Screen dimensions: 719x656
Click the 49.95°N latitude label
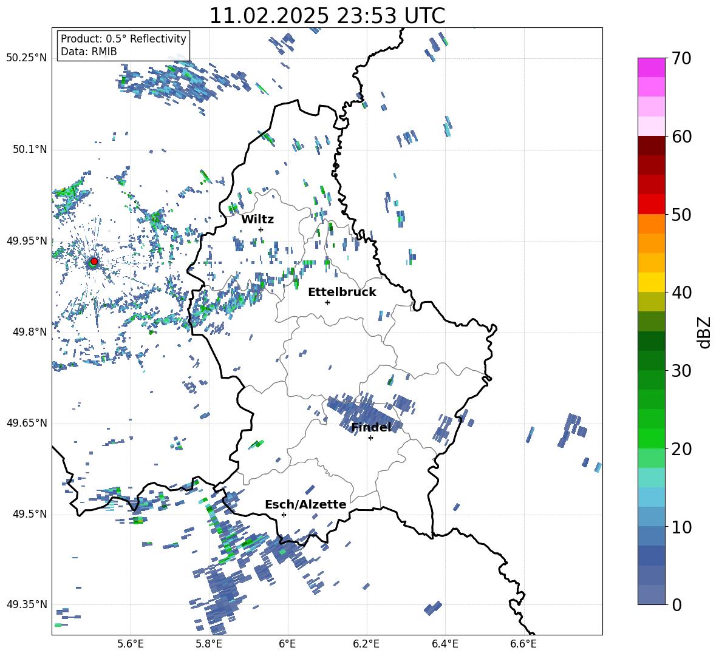point(26,240)
